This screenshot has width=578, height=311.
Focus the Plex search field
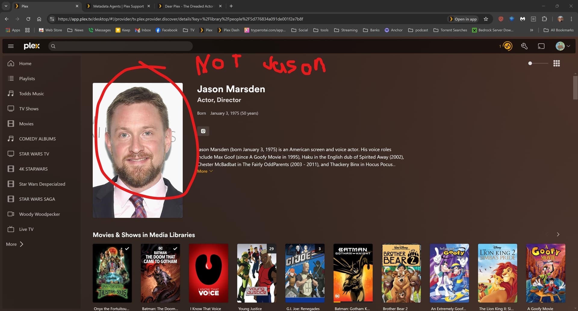pos(120,46)
